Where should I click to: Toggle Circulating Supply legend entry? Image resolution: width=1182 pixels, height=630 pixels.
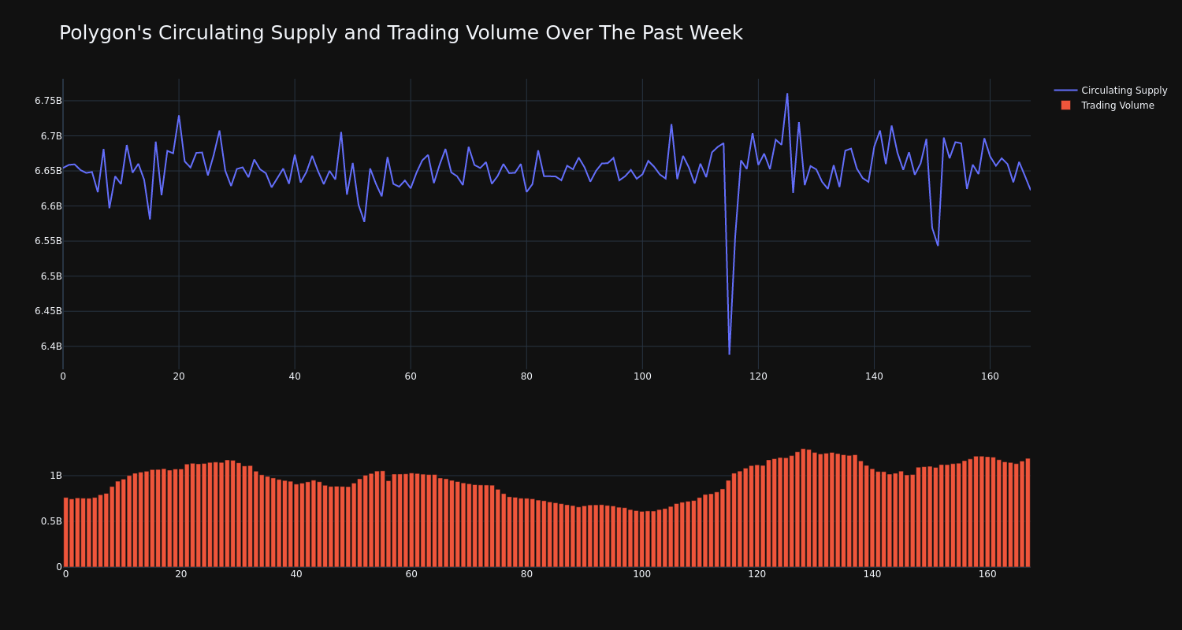(x=1110, y=91)
